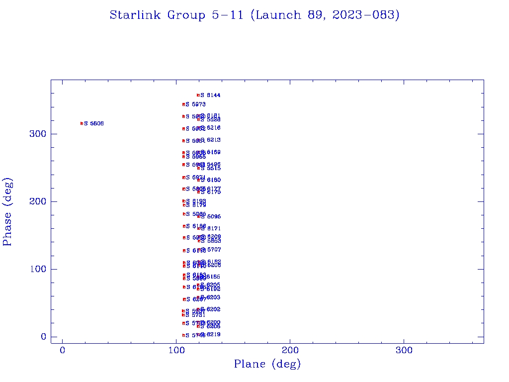The width and height of the screenshot is (509, 382).
Task: Click the "S 6192" label
Action: (210, 289)
